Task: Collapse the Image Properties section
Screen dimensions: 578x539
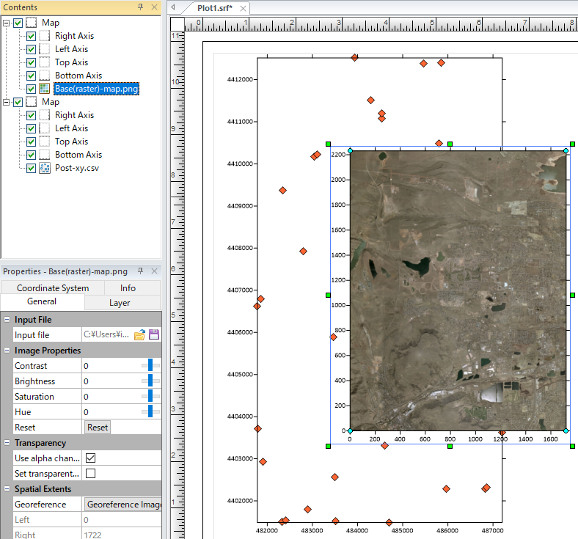Action: pyautogui.click(x=7, y=351)
